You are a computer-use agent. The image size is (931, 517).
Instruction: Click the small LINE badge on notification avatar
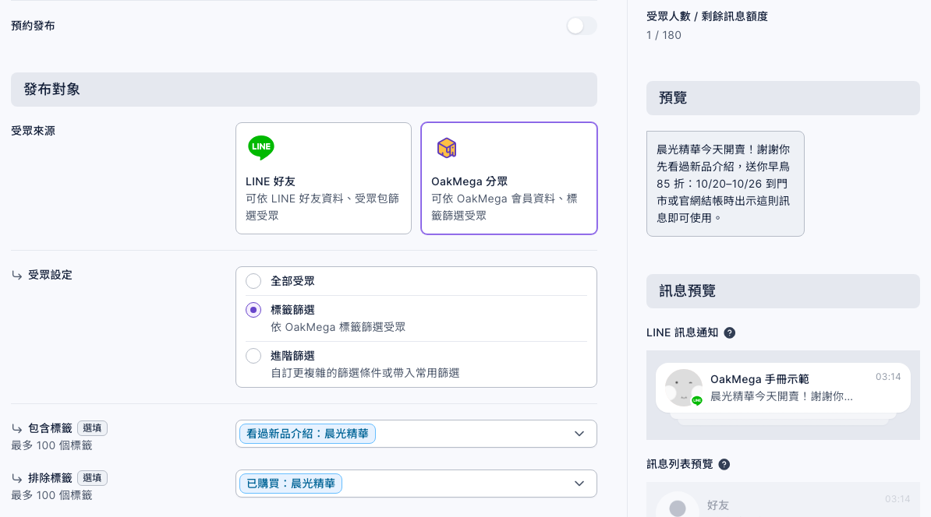click(x=697, y=401)
